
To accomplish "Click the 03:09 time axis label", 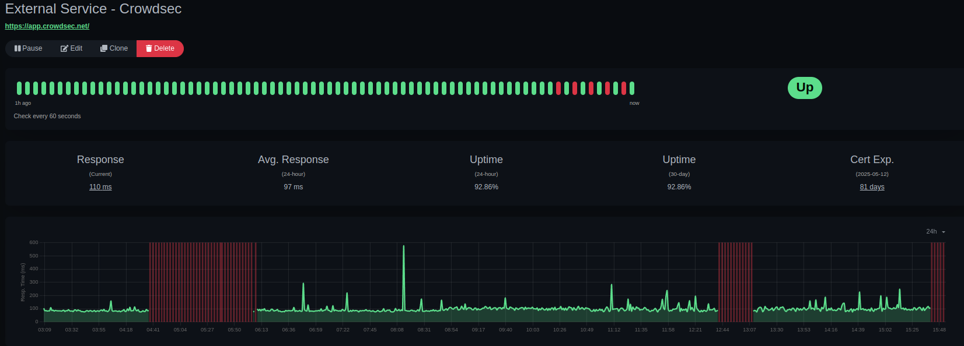I will (x=44, y=330).
